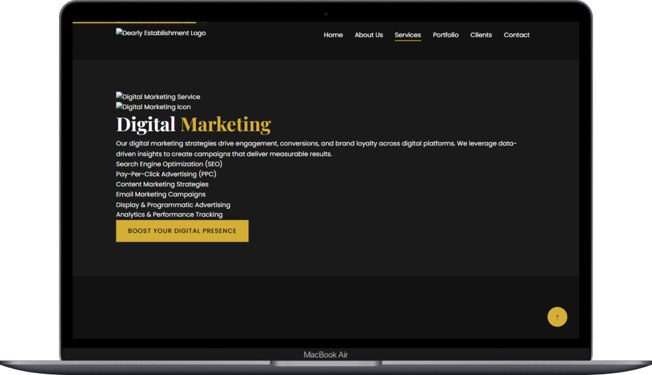Click the Digital Marketing Service image
The width and height of the screenshot is (652, 375).
coord(158,97)
